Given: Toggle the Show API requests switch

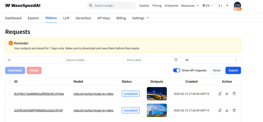Looking at the screenshot, I should pyautogui.click(x=177, y=70).
